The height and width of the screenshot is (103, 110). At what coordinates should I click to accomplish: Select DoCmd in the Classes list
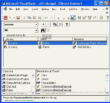tap(11, 87)
